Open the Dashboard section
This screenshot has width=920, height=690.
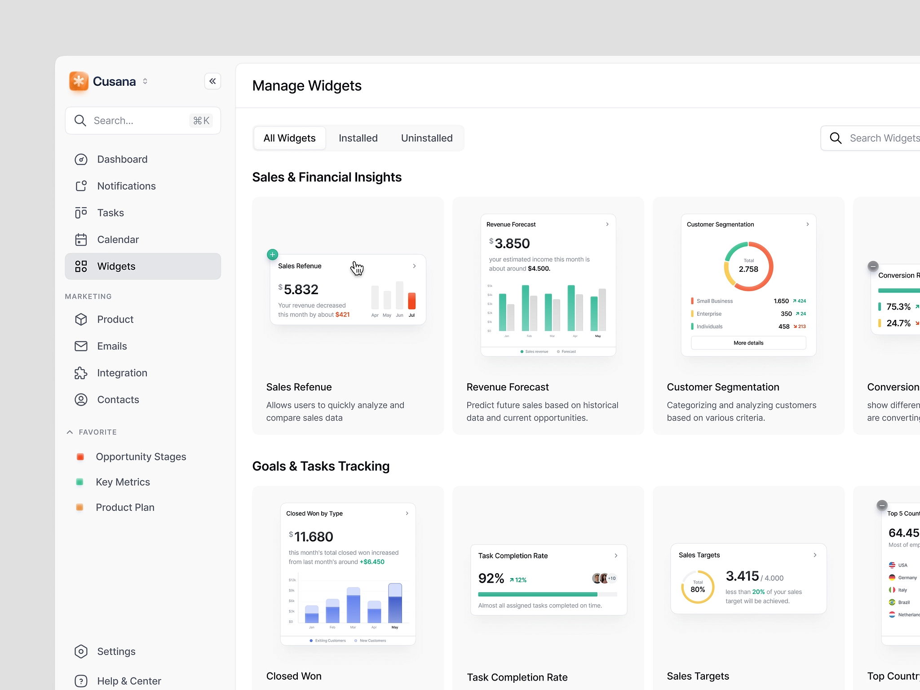[x=122, y=159]
